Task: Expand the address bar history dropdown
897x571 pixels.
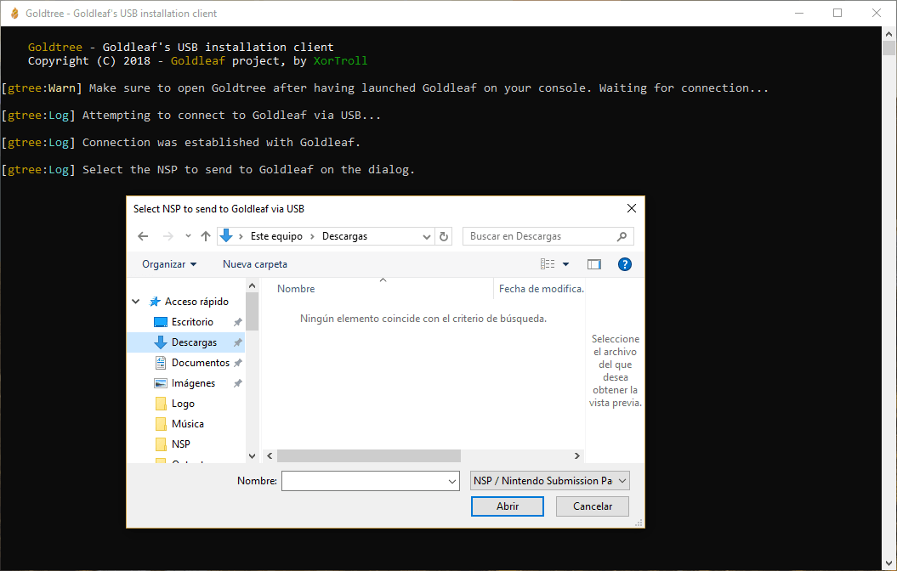Action: 427,236
